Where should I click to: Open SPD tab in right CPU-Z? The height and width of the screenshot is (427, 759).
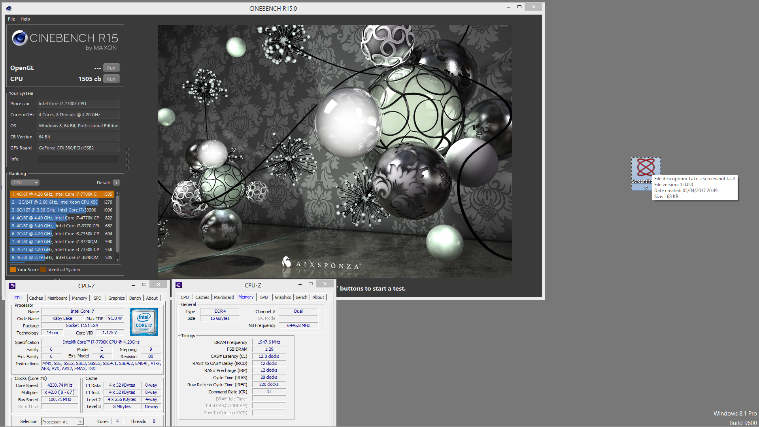tap(264, 297)
